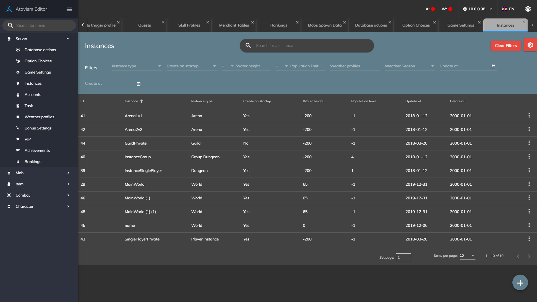The image size is (537, 302).
Task: Open the three-dot menu for the Arena1v1 row
Action: click(x=529, y=115)
